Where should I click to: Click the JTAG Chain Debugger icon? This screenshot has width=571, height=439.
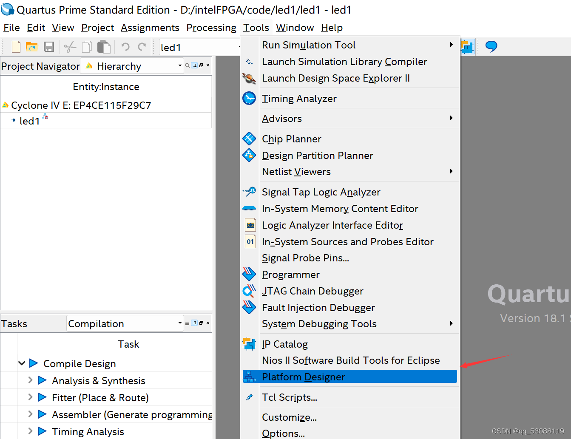[249, 291]
